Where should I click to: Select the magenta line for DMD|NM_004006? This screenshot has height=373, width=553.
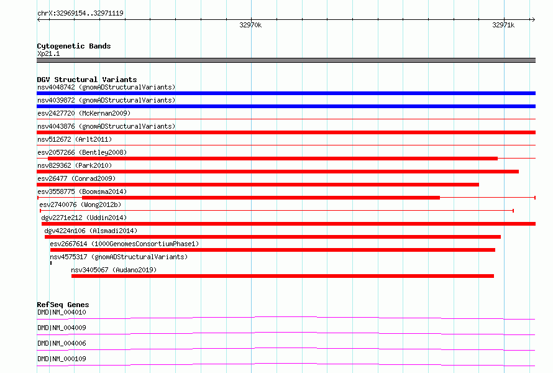(286, 349)
